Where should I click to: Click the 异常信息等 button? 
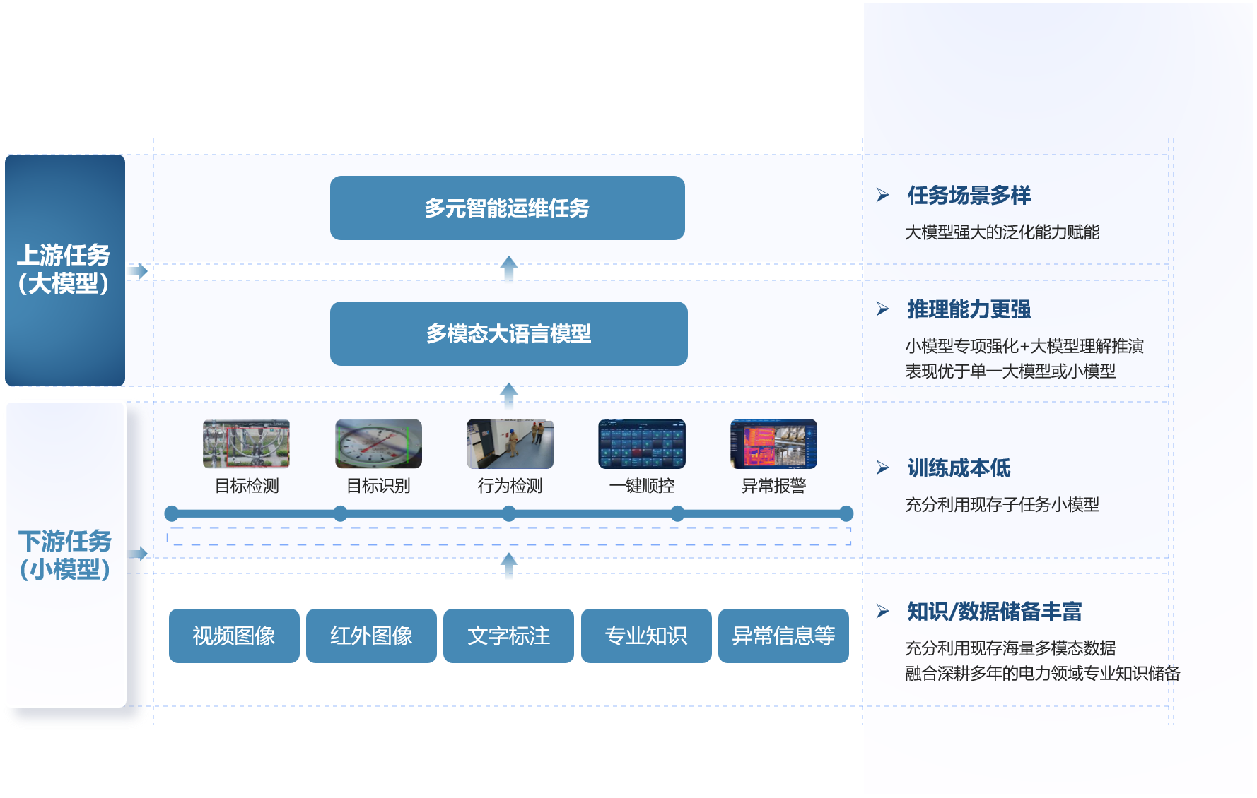(x=783, y=636)
